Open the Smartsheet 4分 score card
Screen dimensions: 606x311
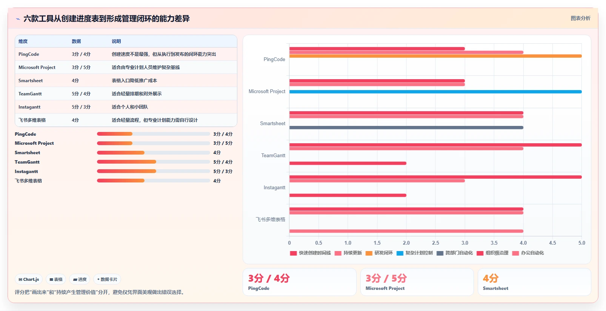[x=534, y=282]
